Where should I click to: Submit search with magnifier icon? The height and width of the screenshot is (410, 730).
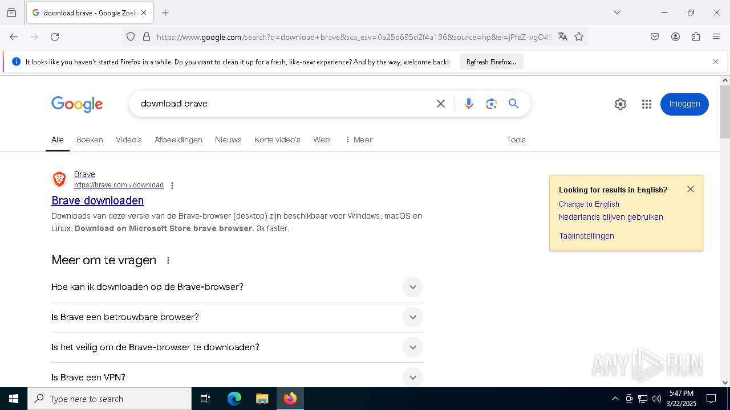(514, 104)
